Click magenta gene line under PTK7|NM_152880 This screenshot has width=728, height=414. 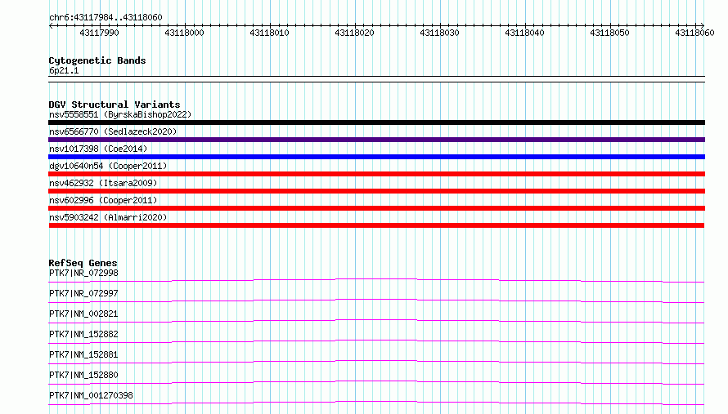pos(376,382)
